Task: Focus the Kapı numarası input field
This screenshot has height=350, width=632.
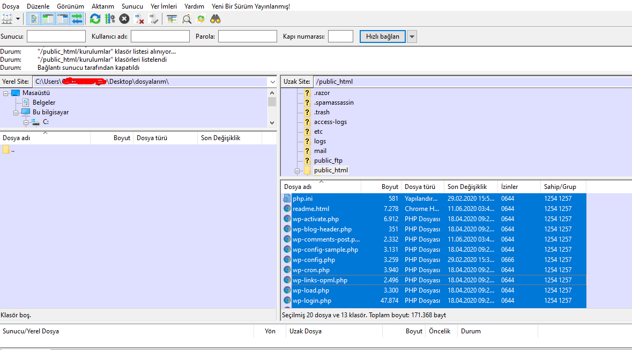Action: pyautogui.click(x=340, y=37)
